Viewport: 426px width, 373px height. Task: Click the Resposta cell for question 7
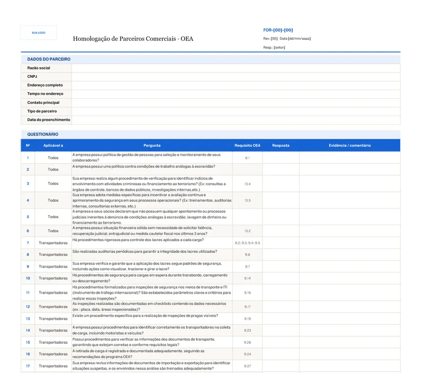pyautogui.click(x=281, y=243)
